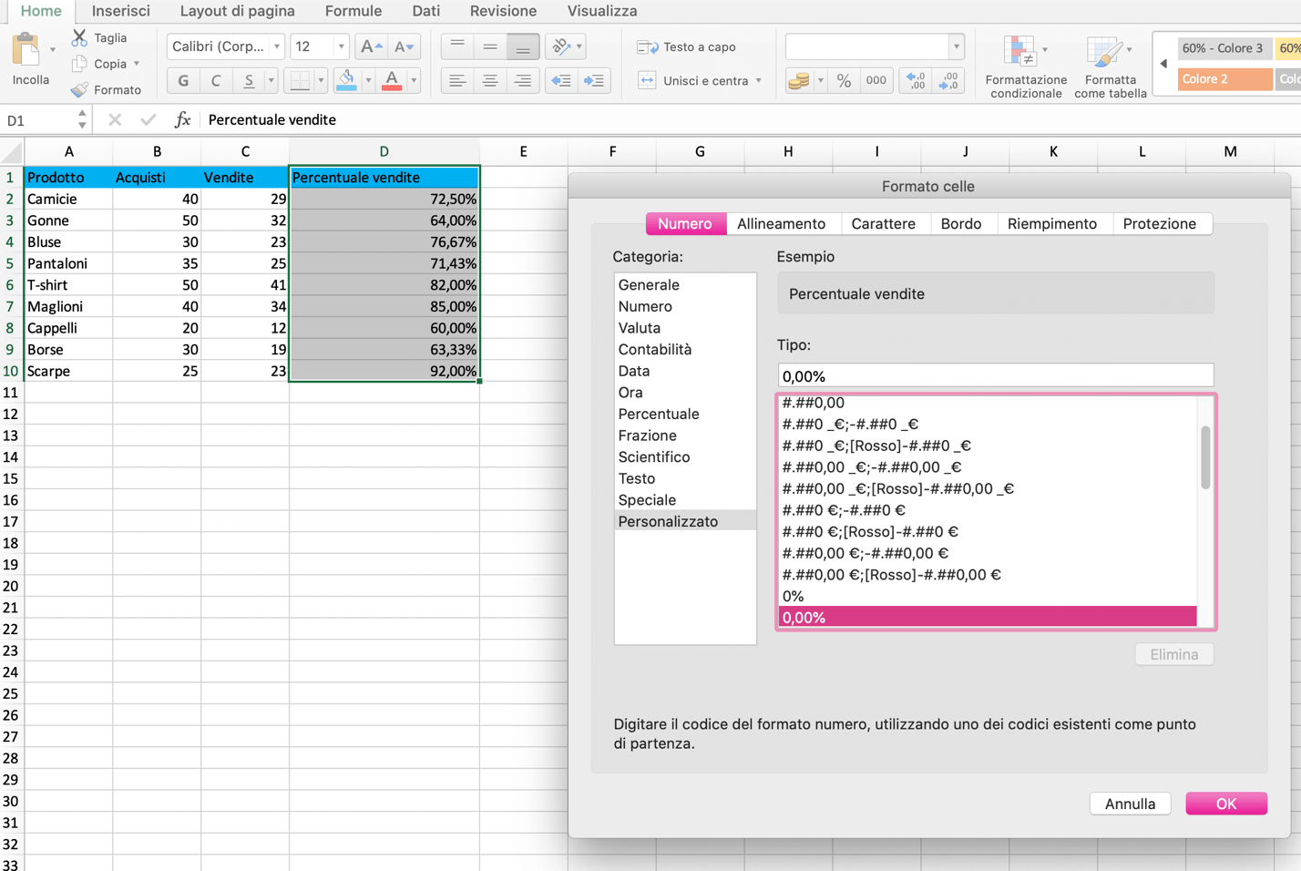This screenshot has height=871, width=1301.
Task: Click the Tipo format code field
Action: [x=996, y=375]
